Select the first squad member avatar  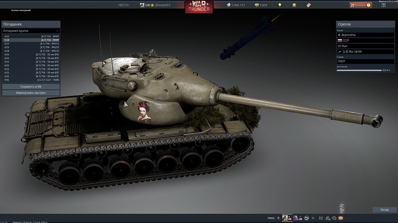[285, 218]
